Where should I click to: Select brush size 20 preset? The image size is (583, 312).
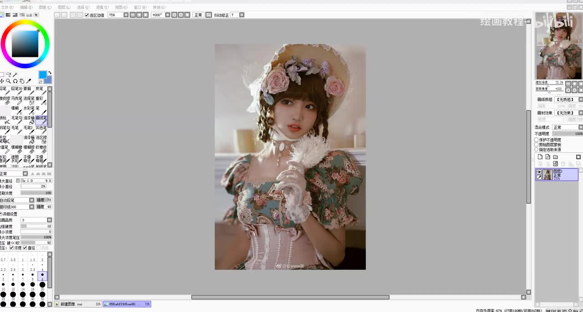pyautogui.click(x=42, y=286)
